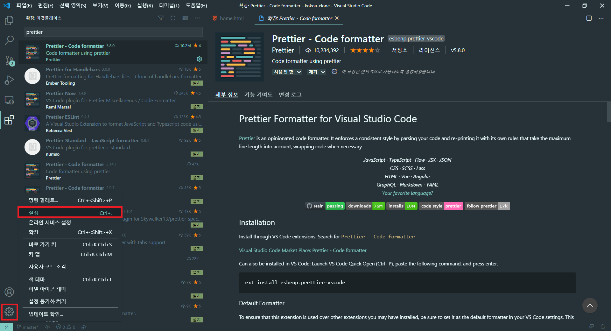The width and height of the screenshot is (611, 331).
Task: Select 설정 동기화 켜기 menu entry
Action: [x=70, y=301]
